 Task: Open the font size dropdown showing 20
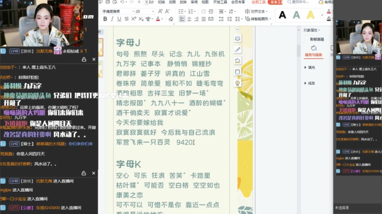153,12
